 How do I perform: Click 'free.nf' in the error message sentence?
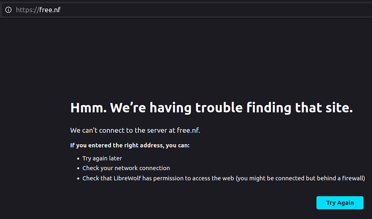pyautogui.click(x=188, y=130)
